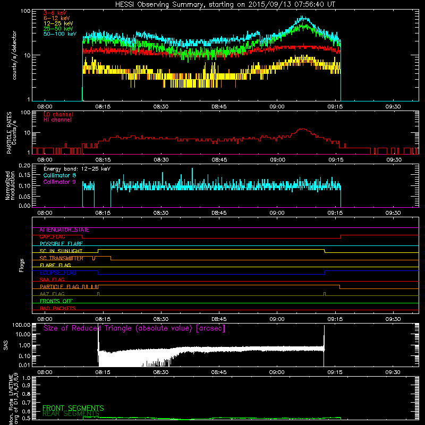The image size is (425, 425).
Task: Click the 50-100 keV peak near 09:07
Action: (x=303, y=18)
